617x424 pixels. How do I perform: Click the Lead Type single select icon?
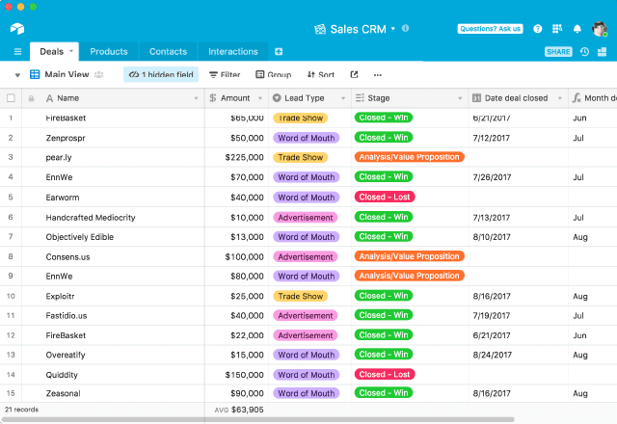(277, 98)
